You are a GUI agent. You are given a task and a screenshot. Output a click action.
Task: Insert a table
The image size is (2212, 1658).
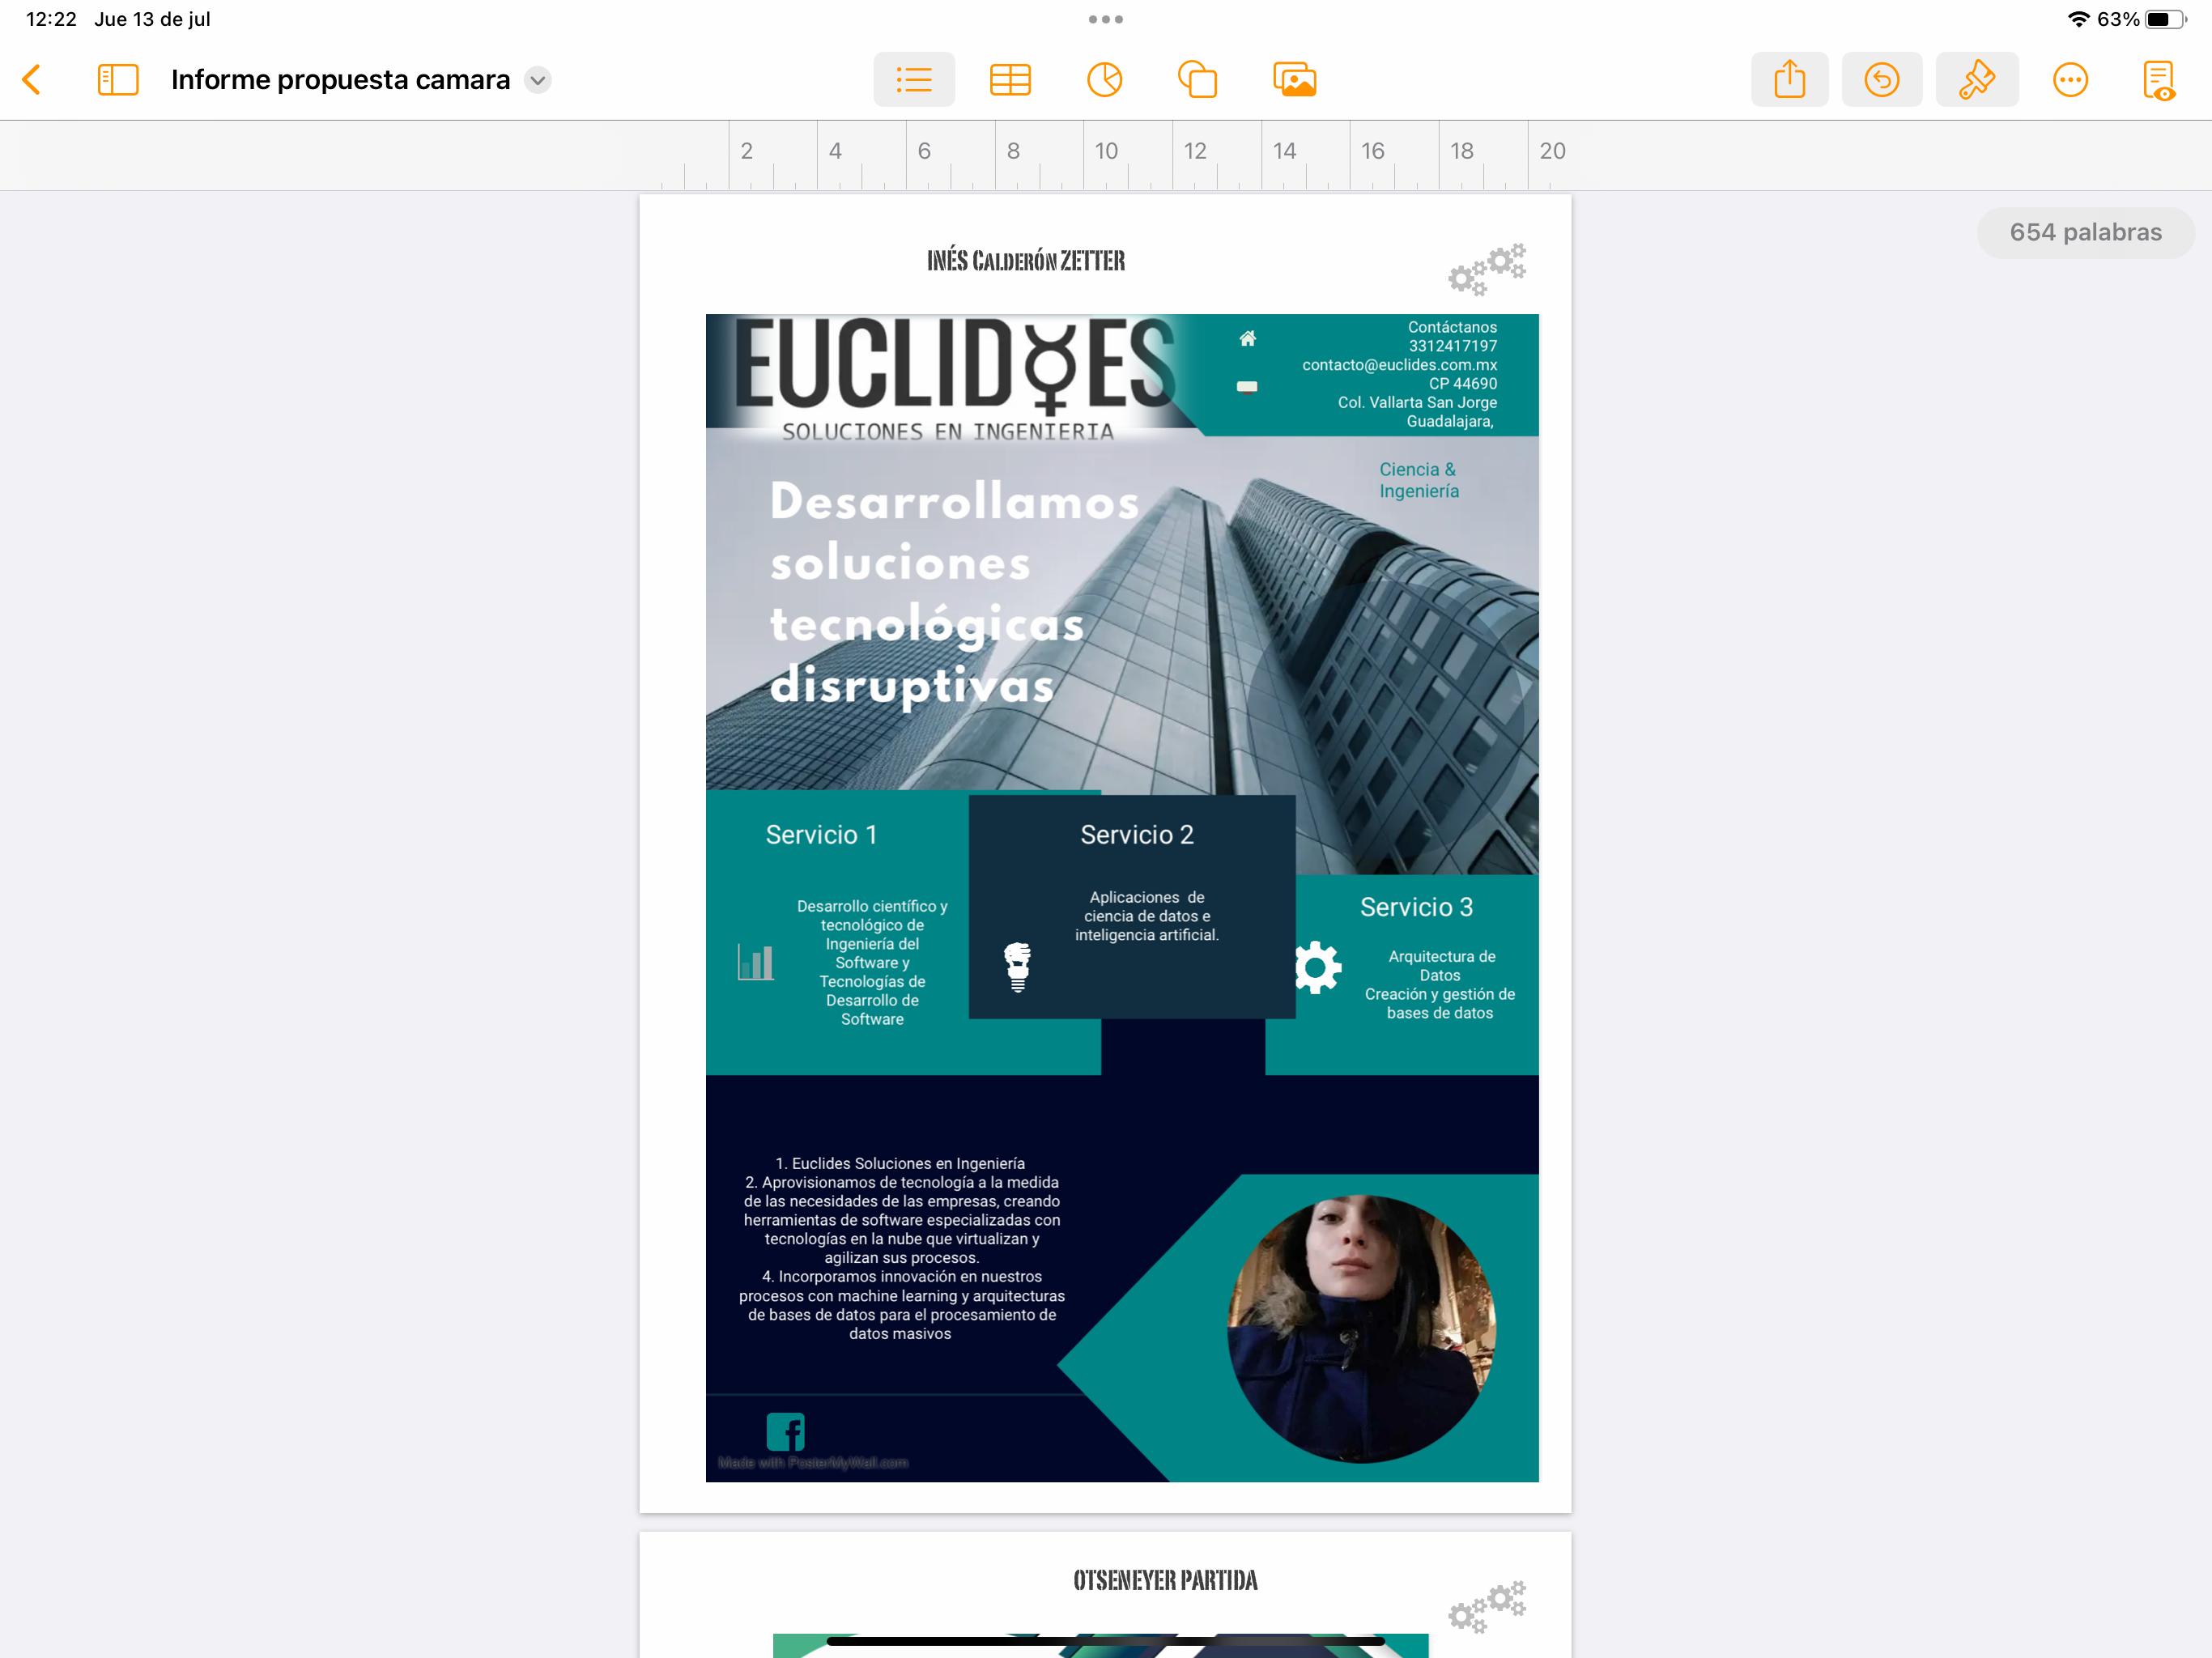(x=1010, y=80)
